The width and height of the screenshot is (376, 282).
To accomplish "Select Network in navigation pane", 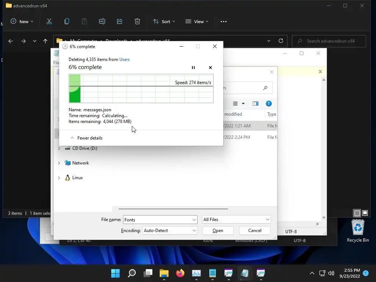I will pos(80,163).
